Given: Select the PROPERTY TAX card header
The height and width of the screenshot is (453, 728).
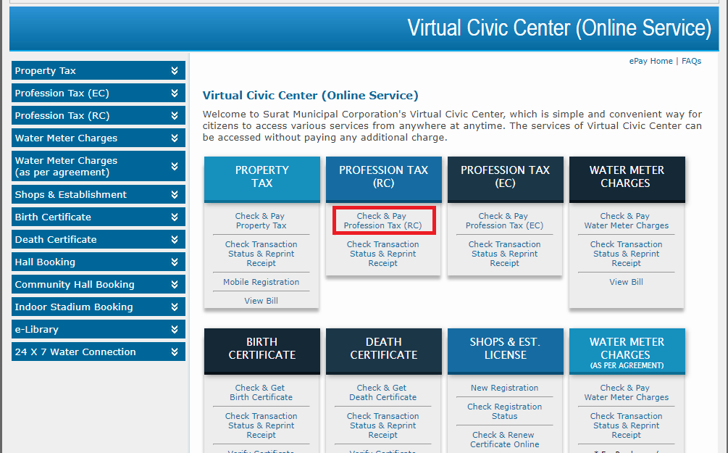Looking at the screenshot, I should tap(262, 179).
